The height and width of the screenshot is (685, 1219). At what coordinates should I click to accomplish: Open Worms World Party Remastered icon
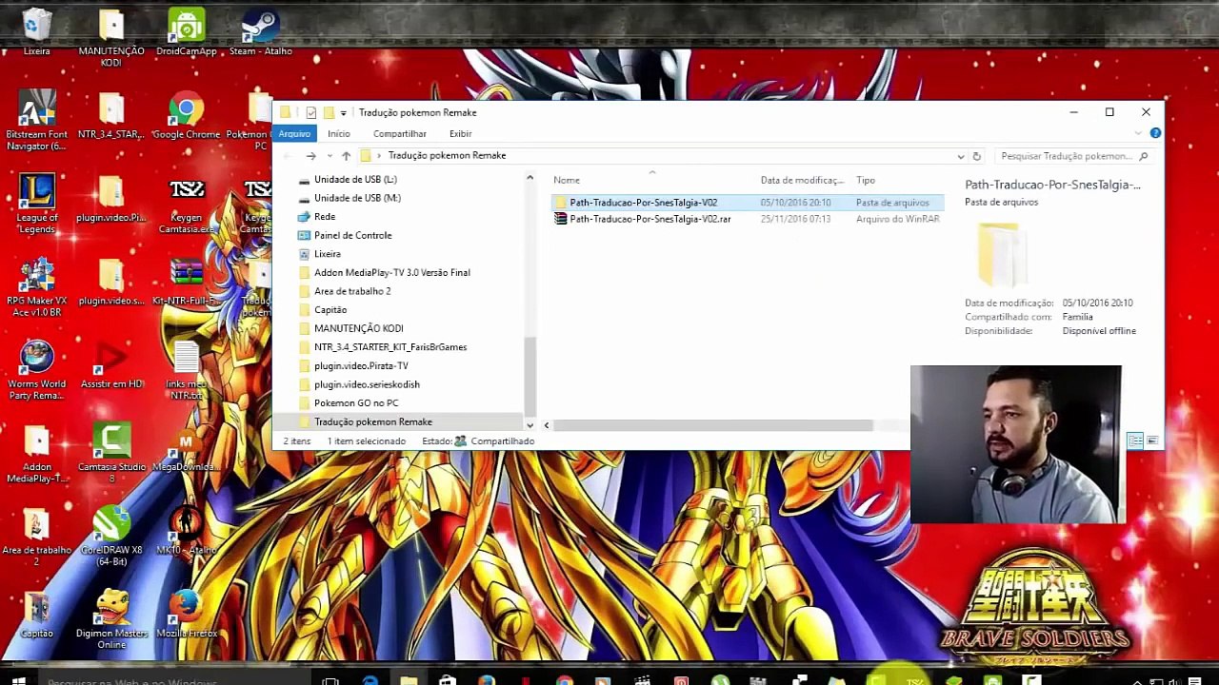(x=37, y=369)
